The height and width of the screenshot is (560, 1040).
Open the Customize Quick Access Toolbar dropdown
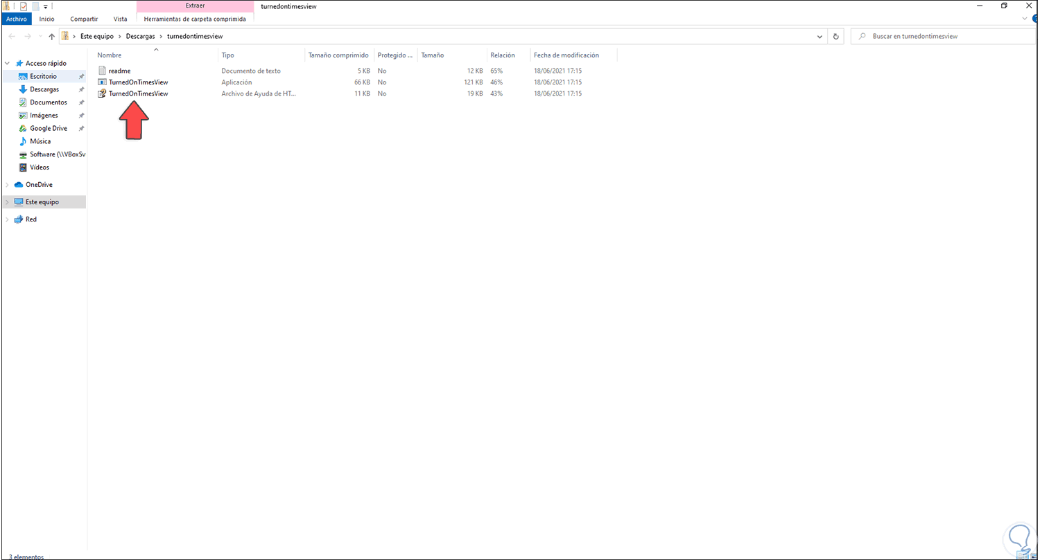[45, 7]
